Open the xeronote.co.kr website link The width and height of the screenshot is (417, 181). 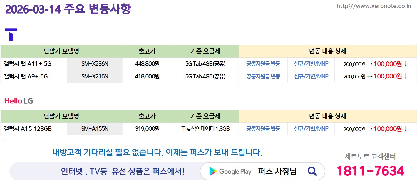(x=374, y=6)
